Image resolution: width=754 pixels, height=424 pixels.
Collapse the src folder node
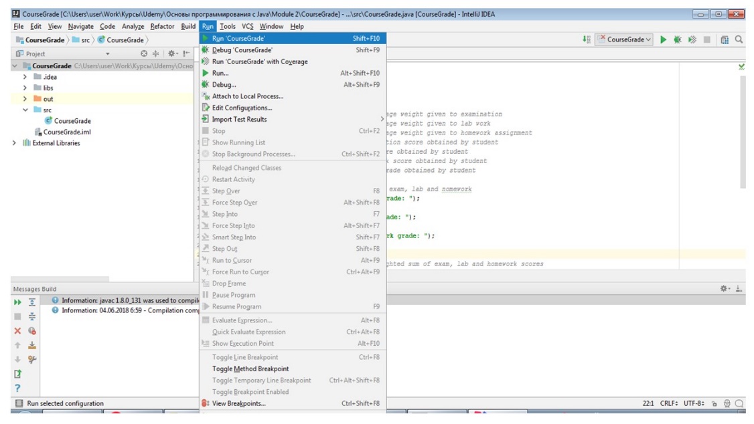[25, 110]
